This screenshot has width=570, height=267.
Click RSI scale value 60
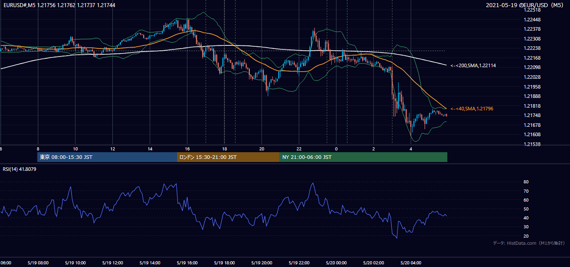pos(526,200)
